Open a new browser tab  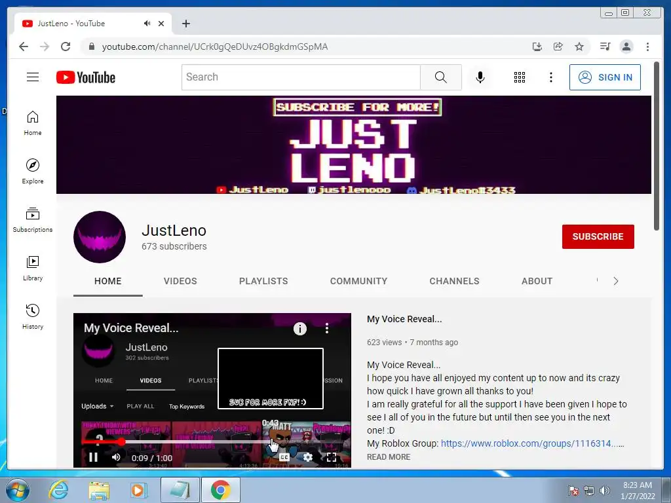point(185,24)
